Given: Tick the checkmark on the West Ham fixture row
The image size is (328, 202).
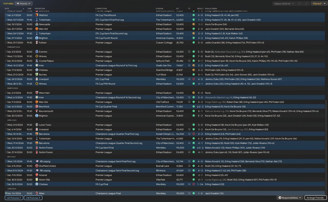Looking at the screenshot, I should 6,93.
